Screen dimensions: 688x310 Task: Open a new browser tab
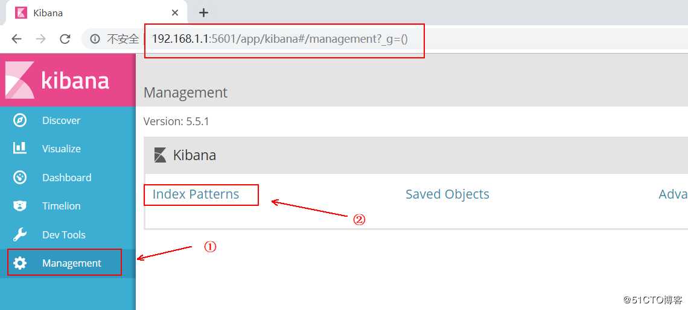pos(203,13)
